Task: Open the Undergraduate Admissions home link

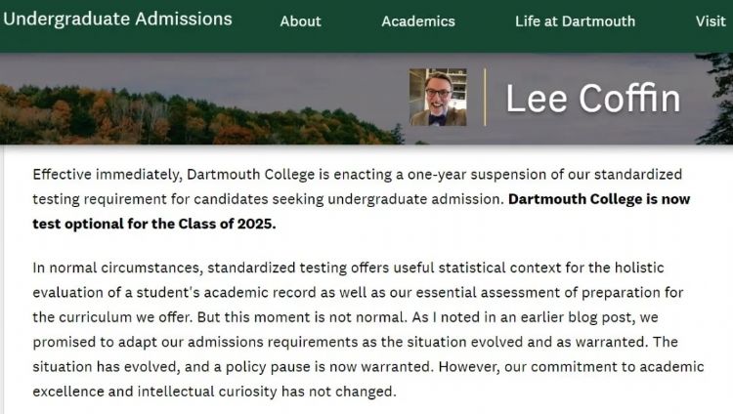Action: pos(118,20)
